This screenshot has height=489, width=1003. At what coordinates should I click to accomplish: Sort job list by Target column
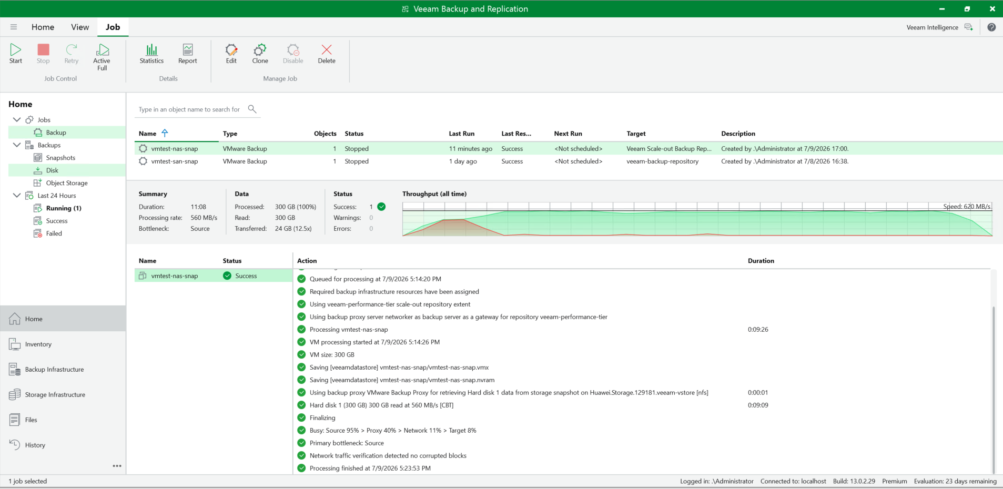pyautogui.click(x=636, y=134)
